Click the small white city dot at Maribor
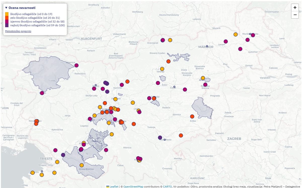This screenshot has width=302, height=188. 207,46
